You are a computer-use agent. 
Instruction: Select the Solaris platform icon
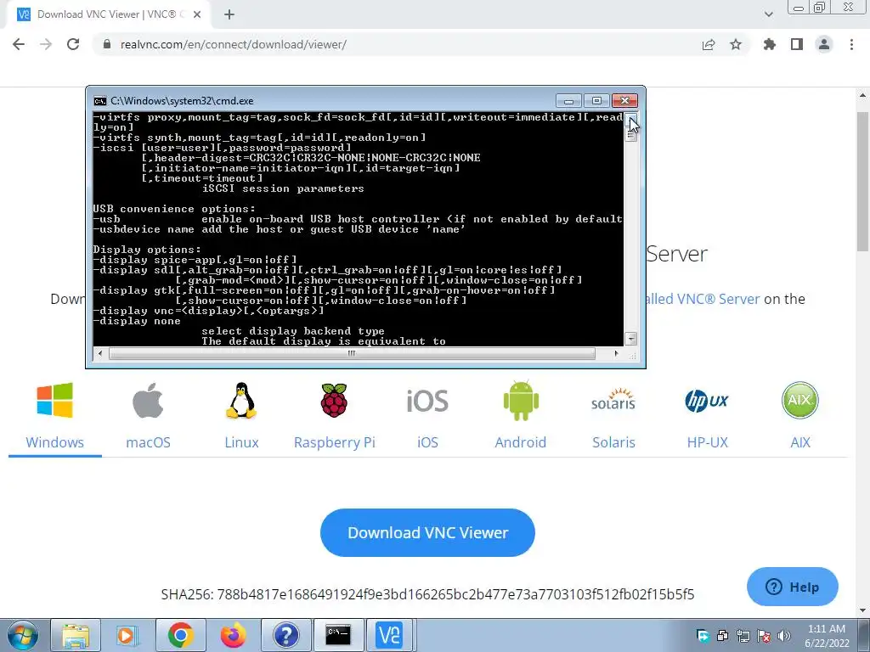613,399
